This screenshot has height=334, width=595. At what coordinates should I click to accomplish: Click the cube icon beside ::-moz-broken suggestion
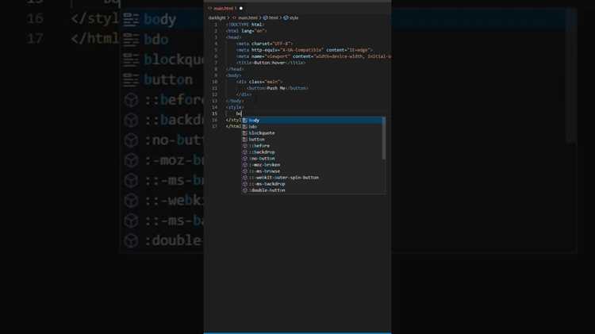click(x=245, y=165)
